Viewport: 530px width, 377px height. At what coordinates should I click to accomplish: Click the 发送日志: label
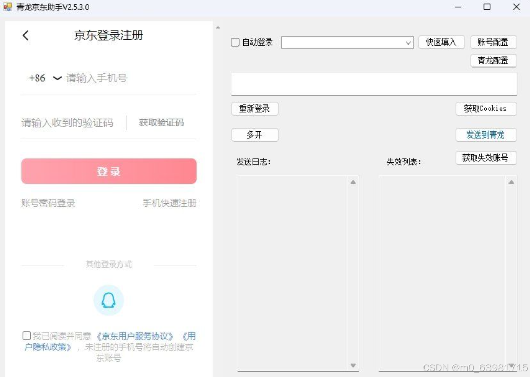coord(253,162)
